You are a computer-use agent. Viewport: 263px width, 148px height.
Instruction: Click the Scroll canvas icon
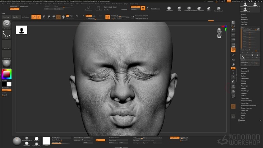pyautogui.click(x=233, y=30)
